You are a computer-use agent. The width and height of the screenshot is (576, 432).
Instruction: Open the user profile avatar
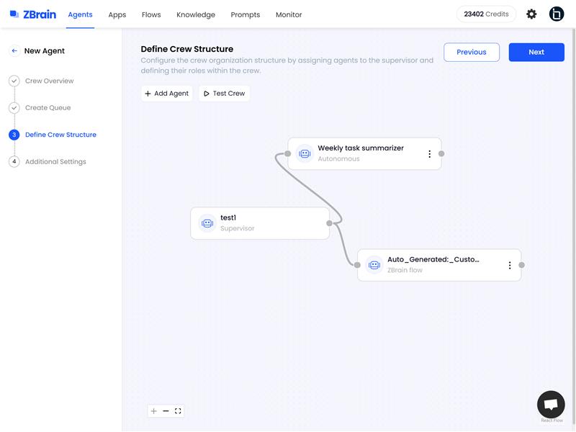click(557, 14)
